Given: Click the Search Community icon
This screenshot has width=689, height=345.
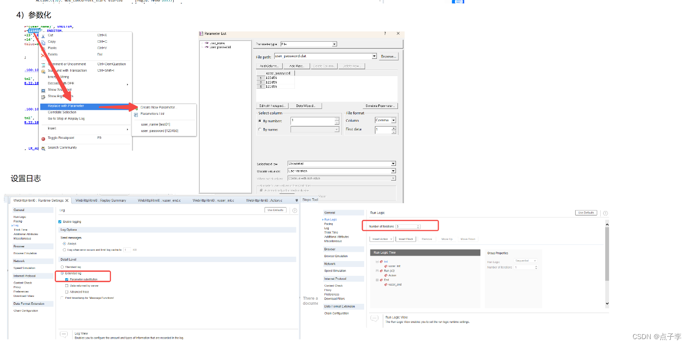Looking at the screenshot, I should pyautogui.click(x=43, y=148).
